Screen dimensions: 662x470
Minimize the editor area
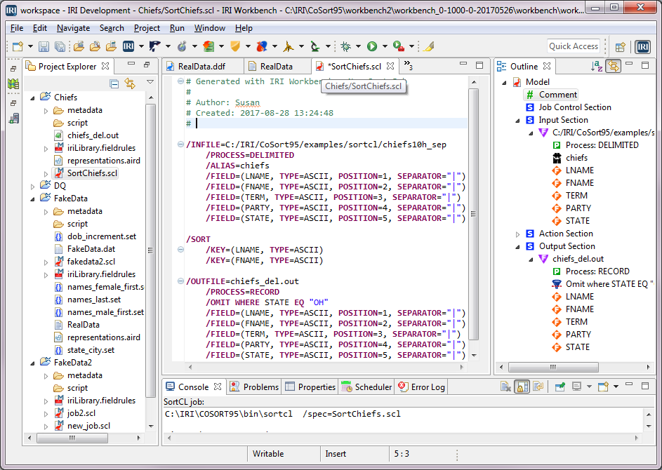point(463,64)
